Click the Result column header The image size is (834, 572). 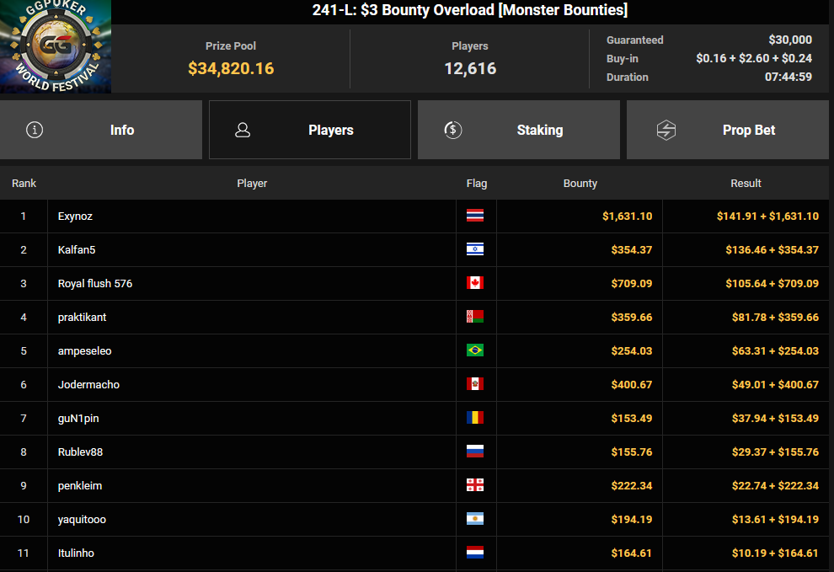coord(746,183)
